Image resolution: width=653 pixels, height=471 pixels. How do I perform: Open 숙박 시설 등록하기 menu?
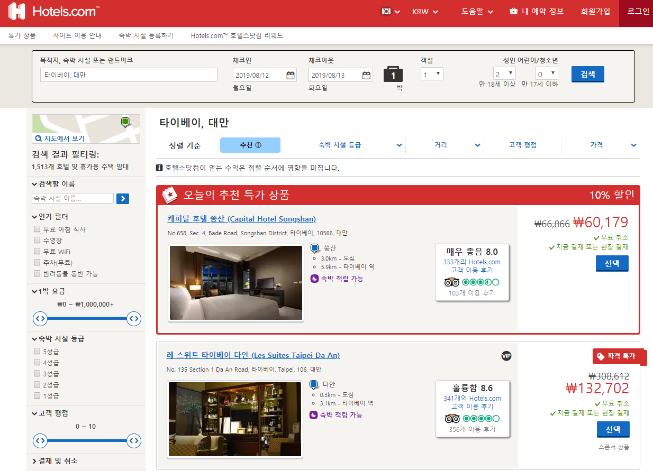click(x=146, y=35)
